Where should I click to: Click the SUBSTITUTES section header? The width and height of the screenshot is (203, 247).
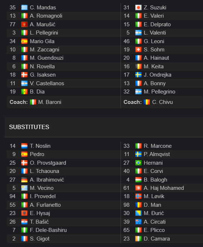tap(29, 127)
